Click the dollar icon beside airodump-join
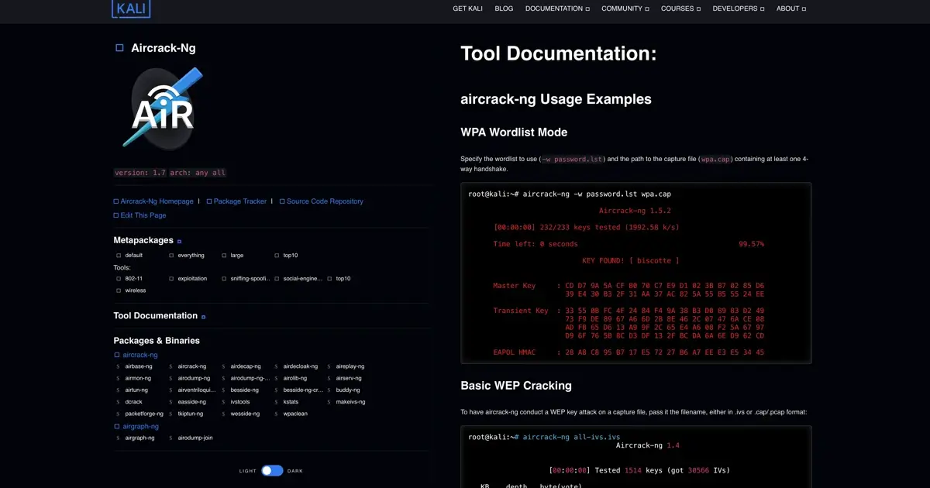Viewport: 930px width, 488px height. pos(171,438)
